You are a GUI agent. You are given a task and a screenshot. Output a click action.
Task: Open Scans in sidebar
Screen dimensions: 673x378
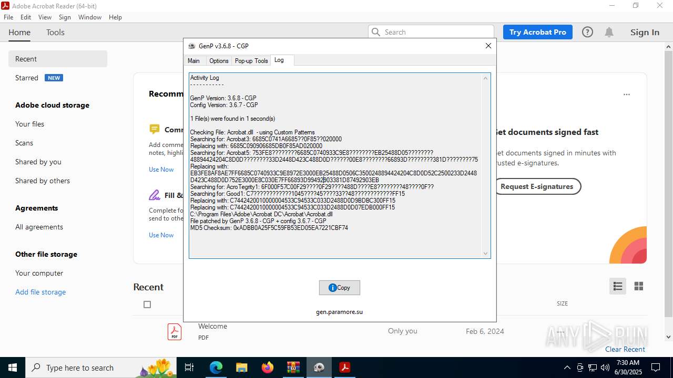(x=24, y=143)
